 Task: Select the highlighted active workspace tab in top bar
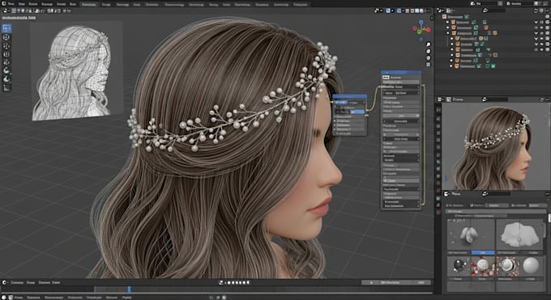[88, 5]
